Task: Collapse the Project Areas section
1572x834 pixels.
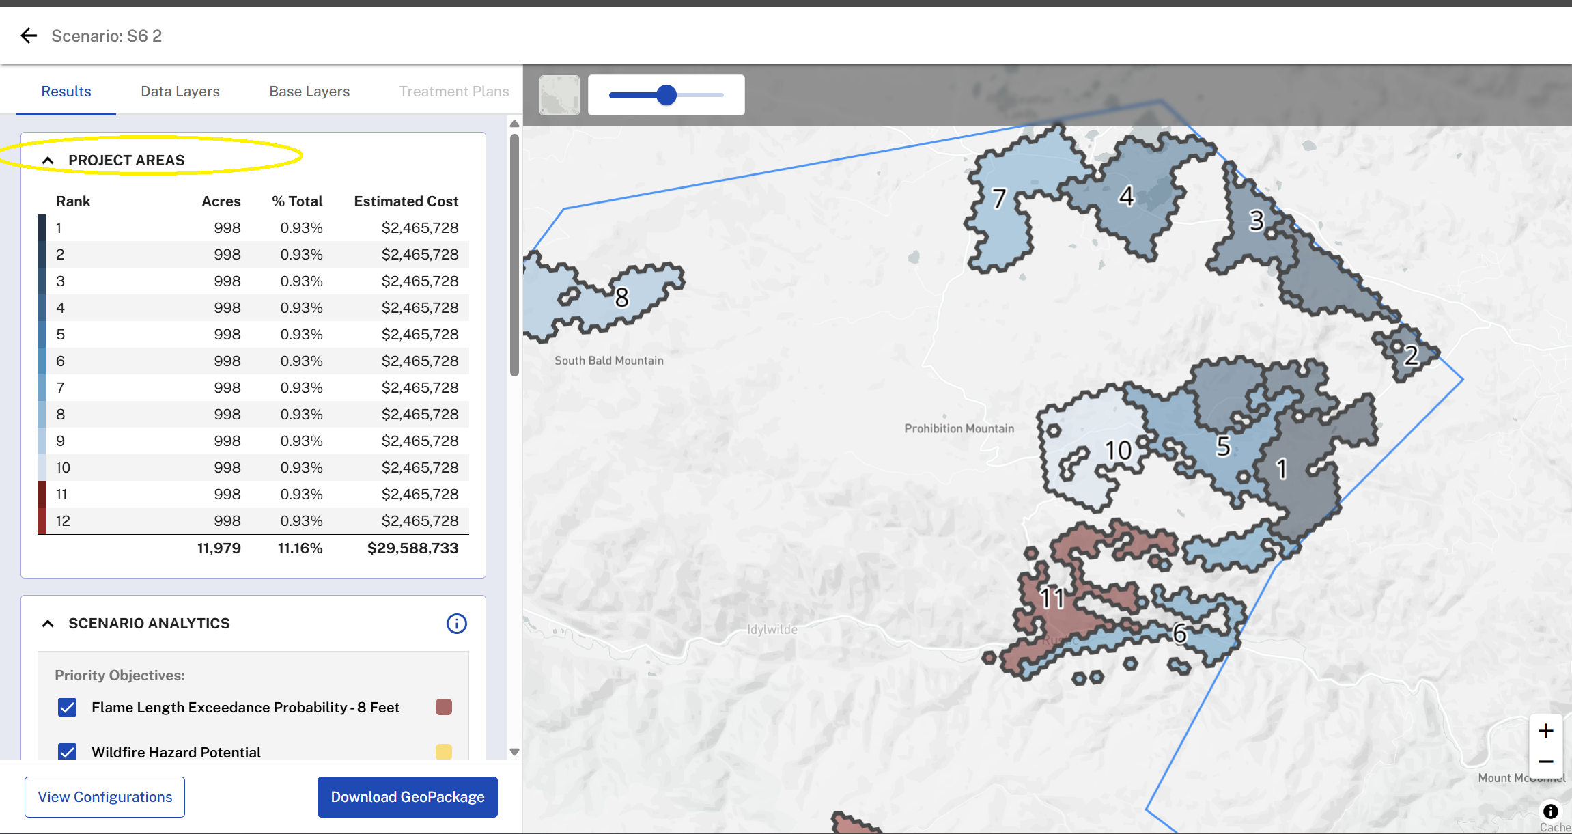Action: 48,161
